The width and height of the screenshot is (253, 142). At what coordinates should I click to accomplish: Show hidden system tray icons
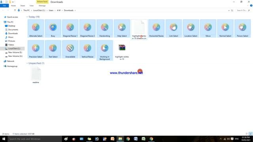(x=221, y=139)
